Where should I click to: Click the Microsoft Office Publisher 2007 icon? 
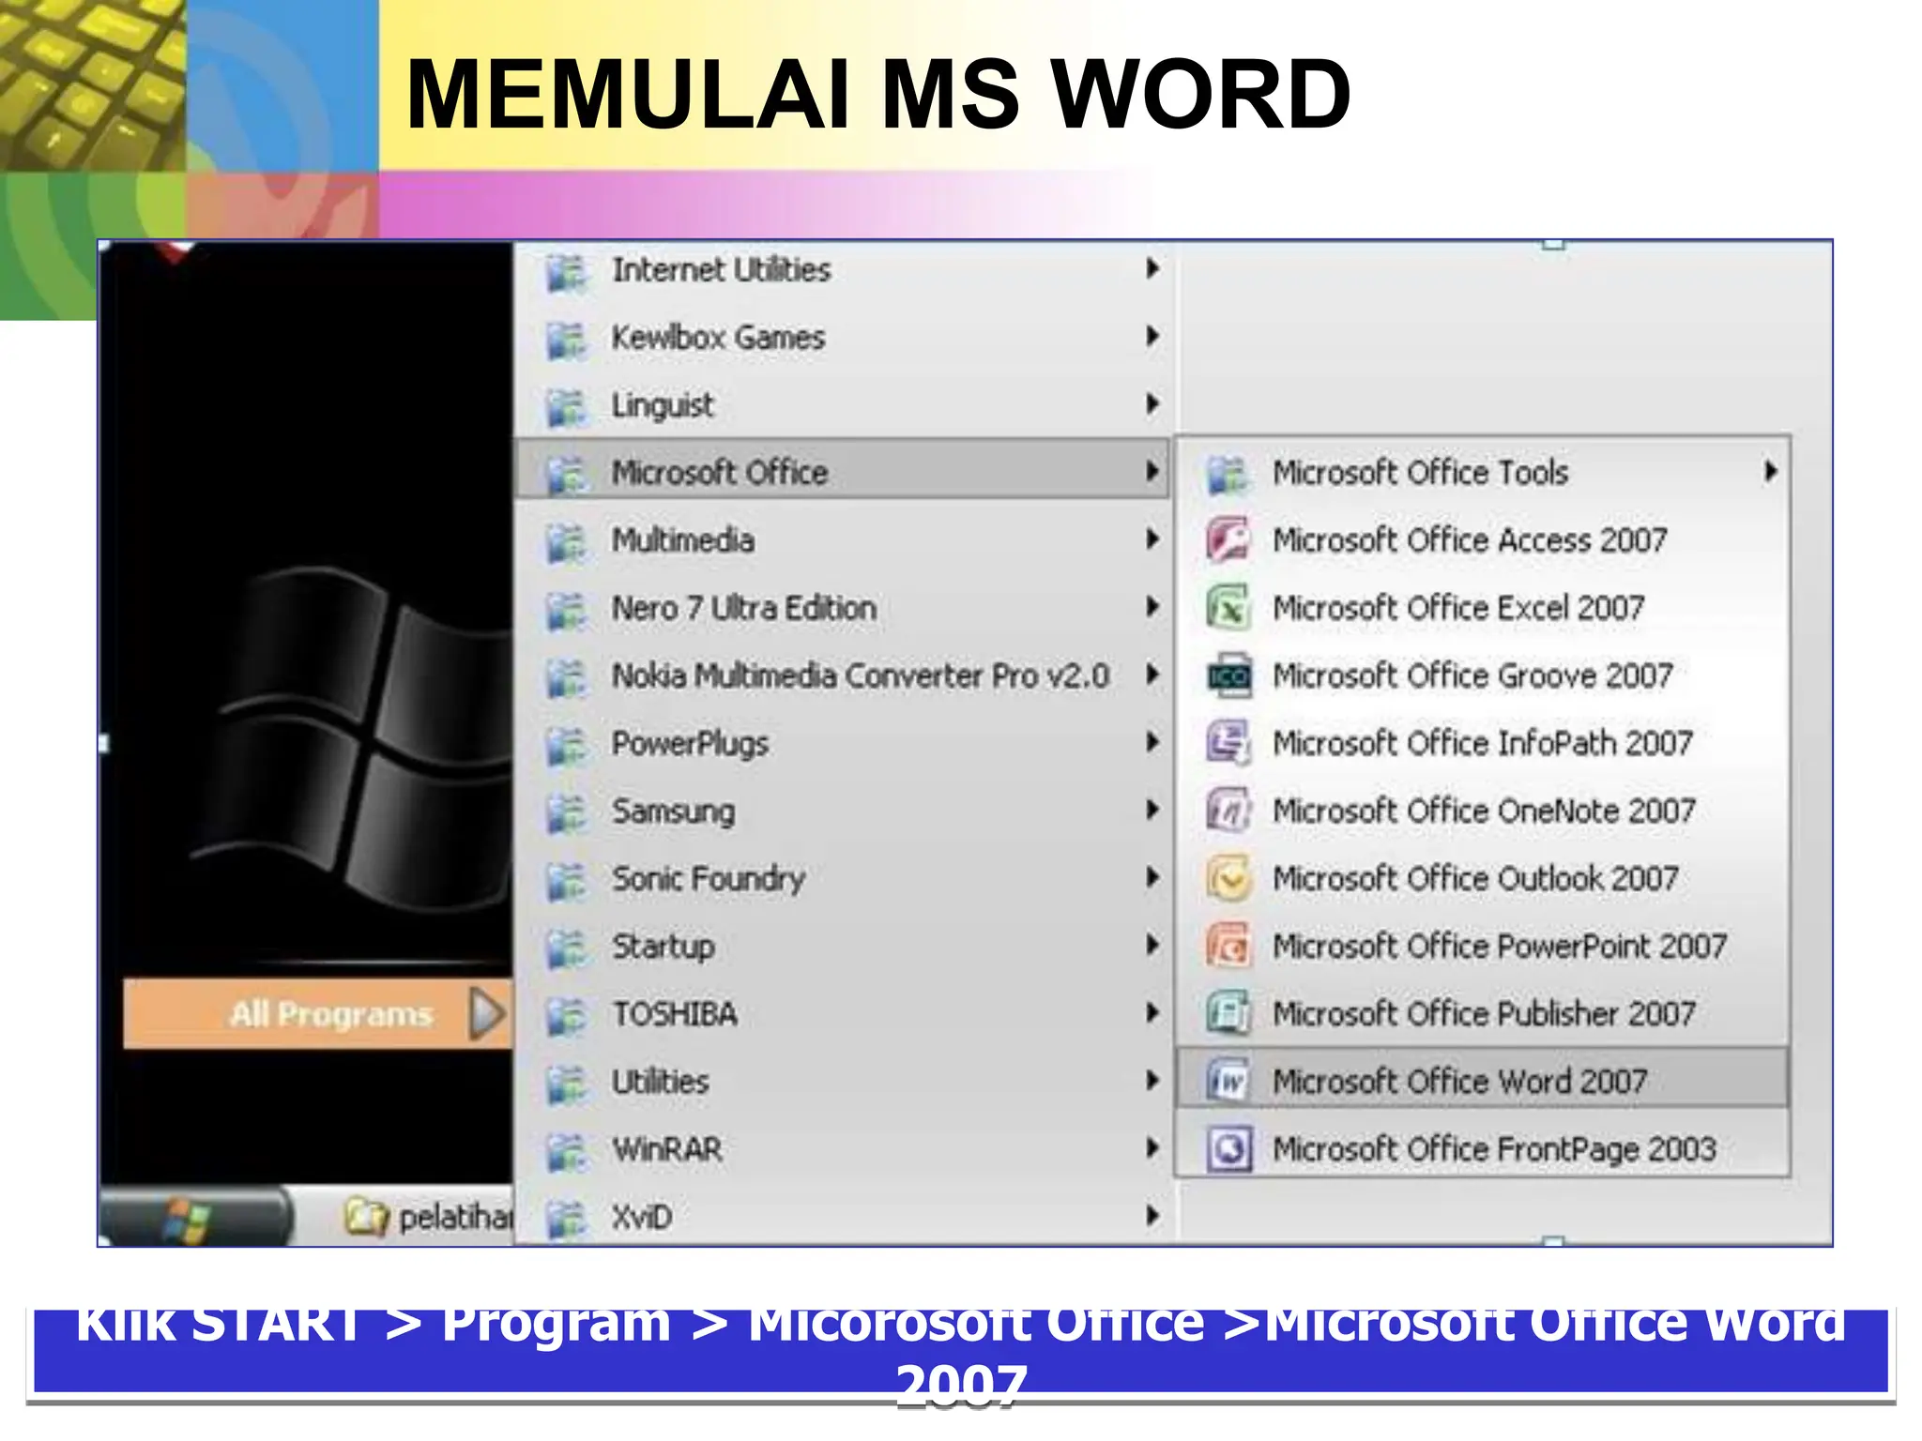(1228, 1013)
